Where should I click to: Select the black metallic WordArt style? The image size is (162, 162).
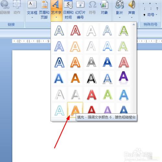click(91, 78)
